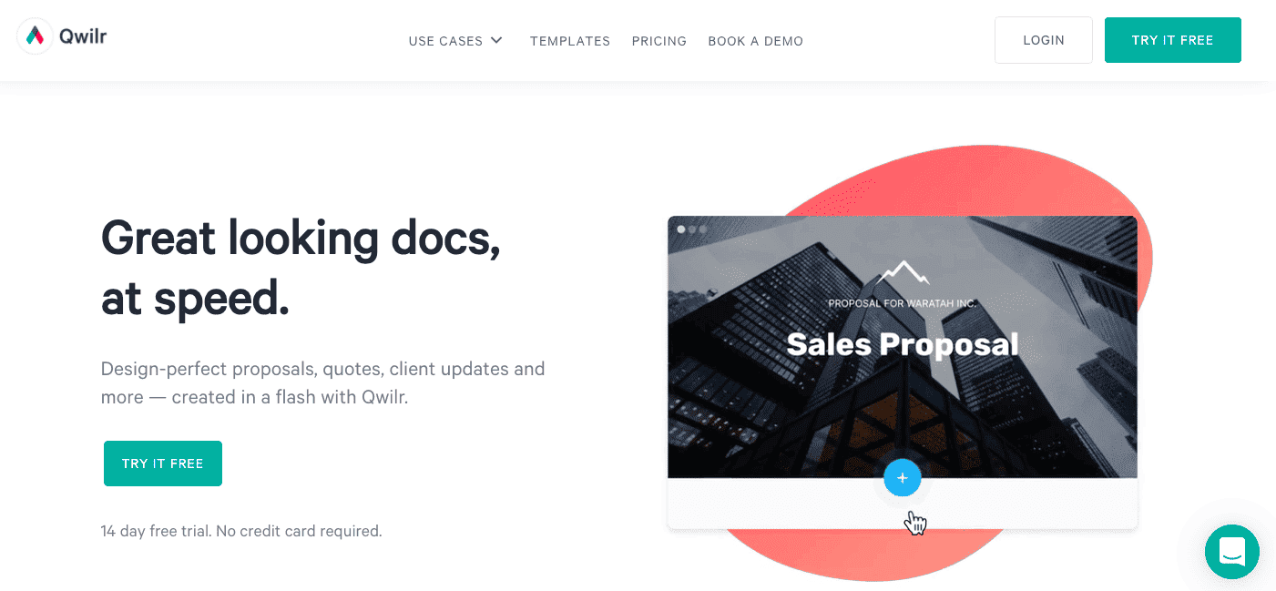The image size is (1276, 591).
Task: Click the third window dot in preview
Action: coord(702,229)
